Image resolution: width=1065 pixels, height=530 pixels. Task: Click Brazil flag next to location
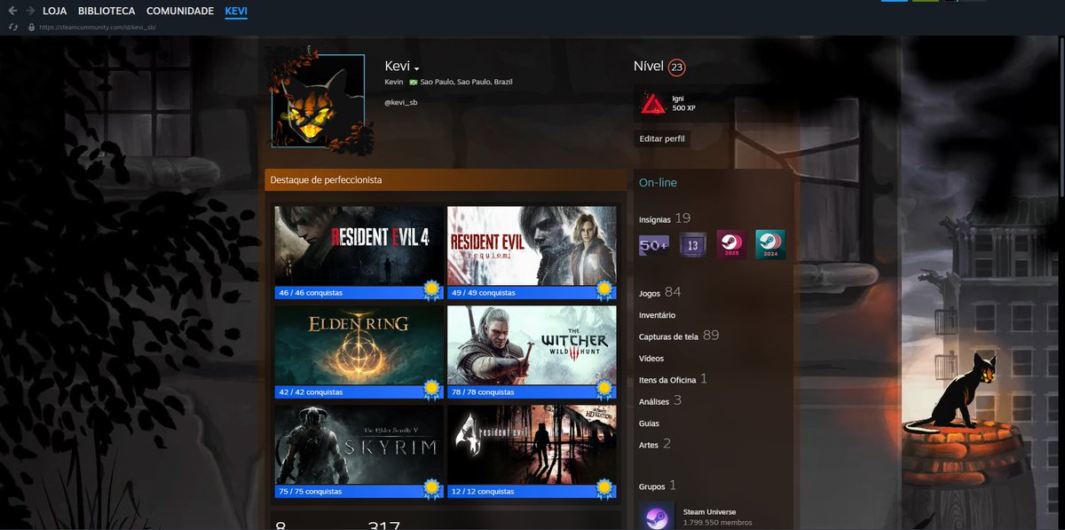pyautogui.click(x=413, y=82)
